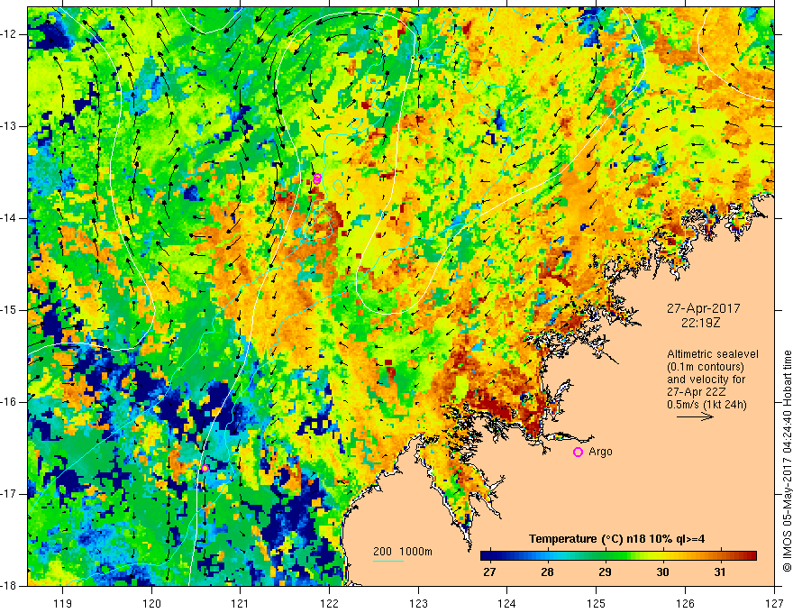Click the colorbar value '27'
Viewport: 793px width, 613px height.
[x=489, y=572]
